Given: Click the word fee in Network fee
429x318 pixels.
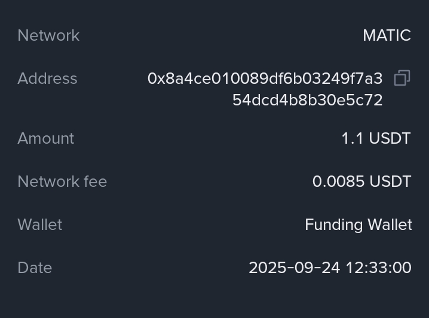Looking at the screenshot, I should pyautogui.click(x=95, y=181).
